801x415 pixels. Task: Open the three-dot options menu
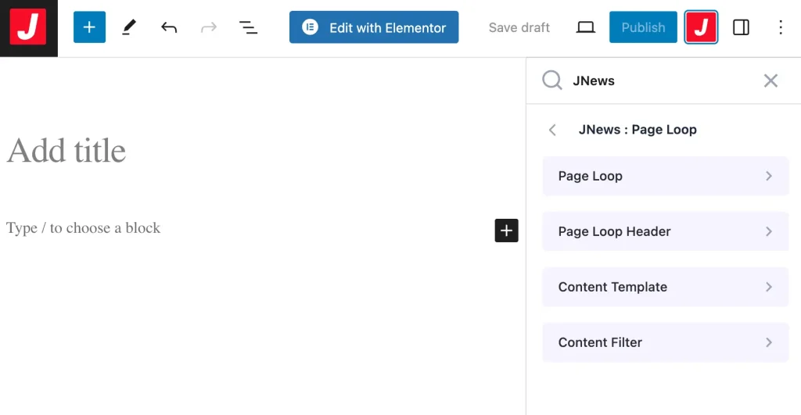(x=780, y=27)
